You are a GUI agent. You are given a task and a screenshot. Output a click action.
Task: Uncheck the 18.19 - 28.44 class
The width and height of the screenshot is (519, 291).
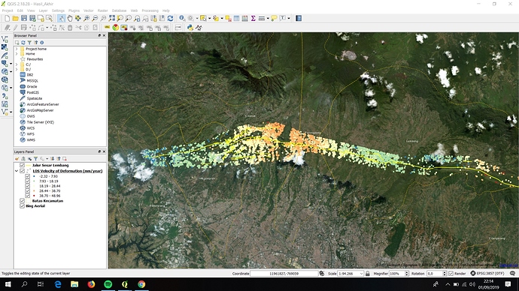pyautogui.click(x=28, y=186)
